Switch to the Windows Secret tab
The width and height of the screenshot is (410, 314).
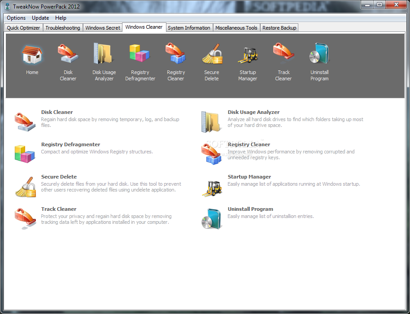coord(103,28)
